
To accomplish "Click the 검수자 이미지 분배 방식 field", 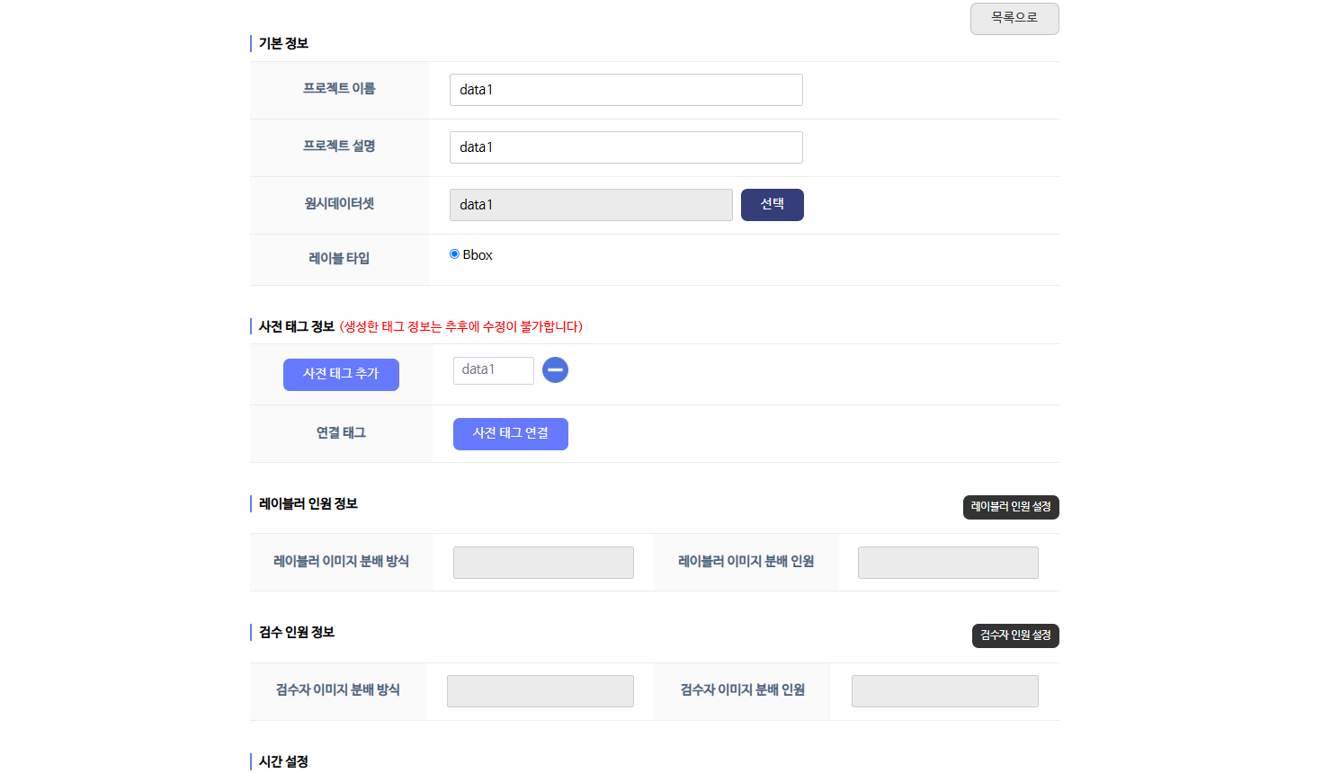I will 540,691.
